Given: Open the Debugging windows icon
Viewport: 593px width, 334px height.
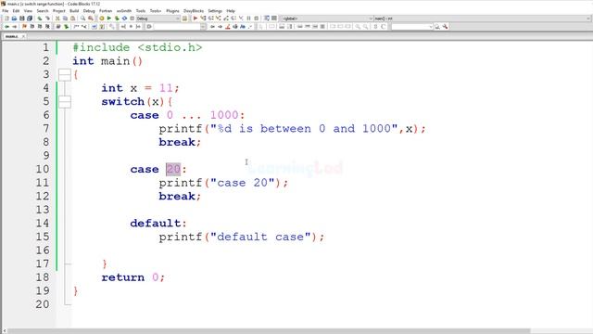Looking at the screenshot, I should [x=267, y=19].
